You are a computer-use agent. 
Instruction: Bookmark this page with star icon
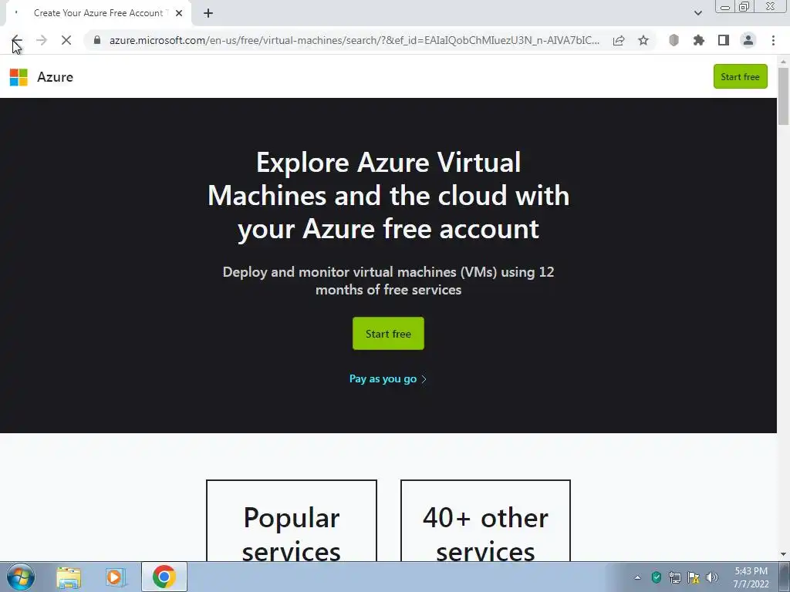tap(643, 40)
